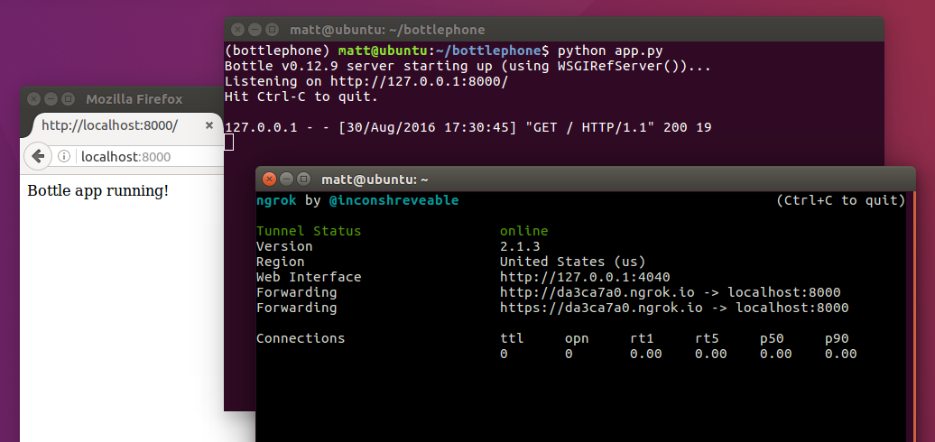Minimize the Mozilla Firefox window
935x442 pixels.
[x=51, y=99]
